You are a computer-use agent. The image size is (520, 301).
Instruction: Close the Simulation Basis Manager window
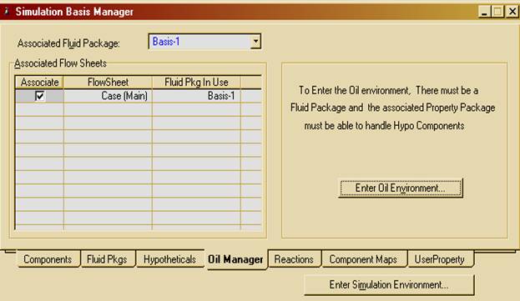(512, 12)
